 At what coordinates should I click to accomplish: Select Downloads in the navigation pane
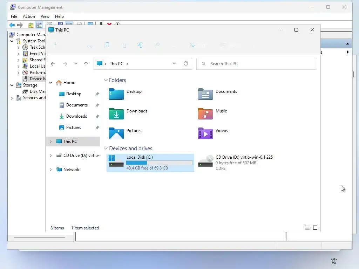[x=76, y=116]
